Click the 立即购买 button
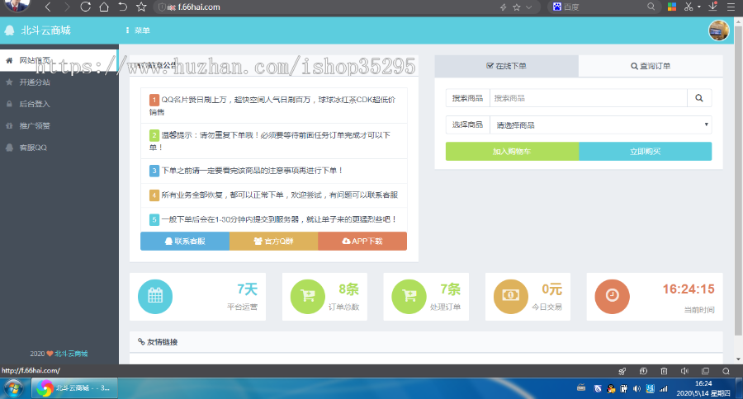This screenshot has width=743, height=399. [x=645, y=152]
